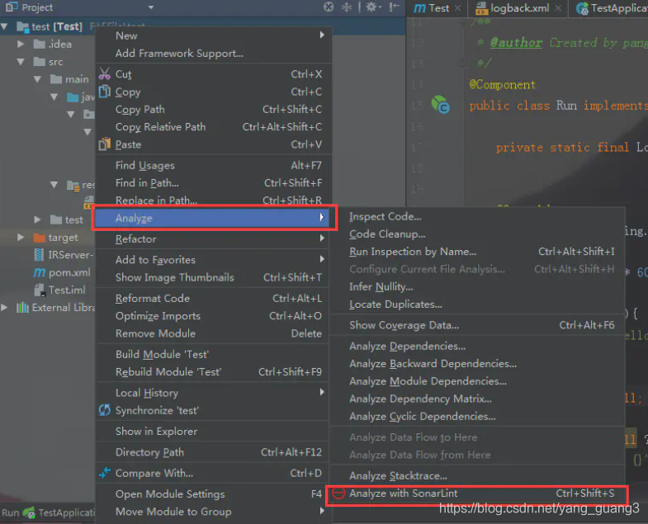Click the External Libraries icon
This screenshot has height=524, width=648.
(22, 308)
